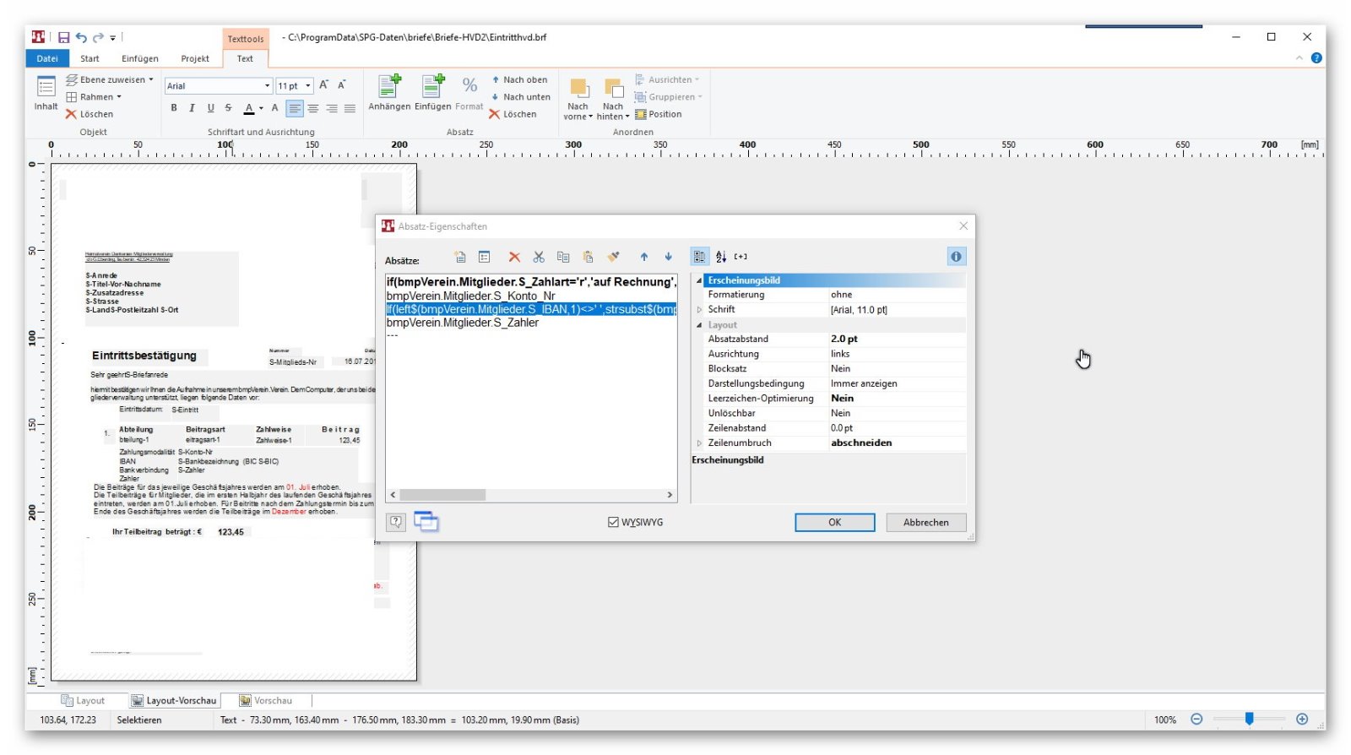Toggle bold formatting in ribbon

(174, 108)
